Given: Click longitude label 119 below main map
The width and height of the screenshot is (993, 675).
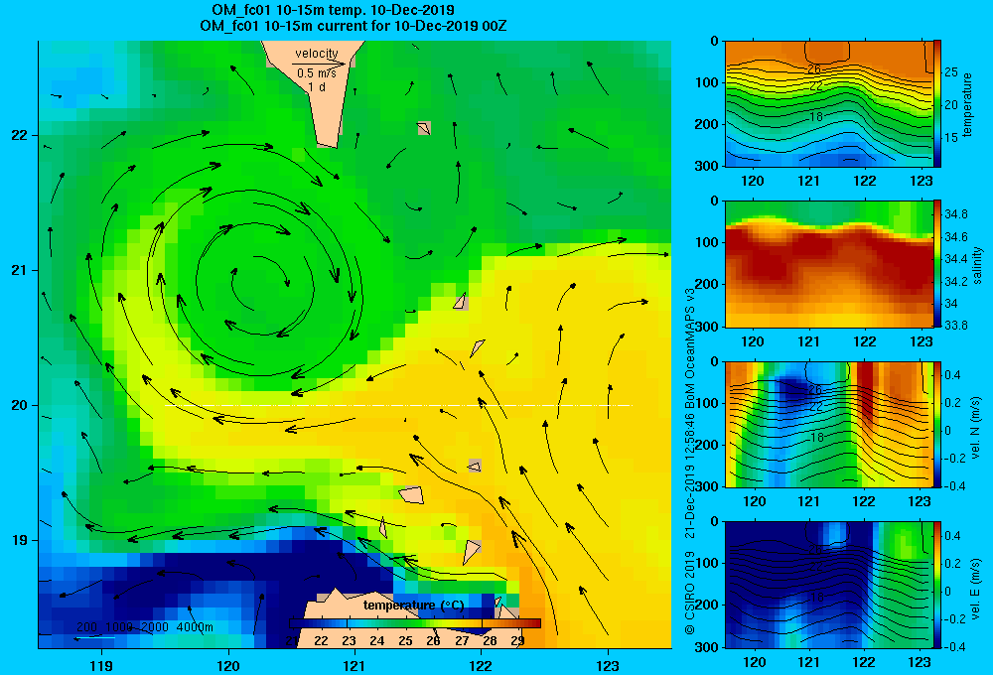Looking at the screenshot, I should (101, 665).
